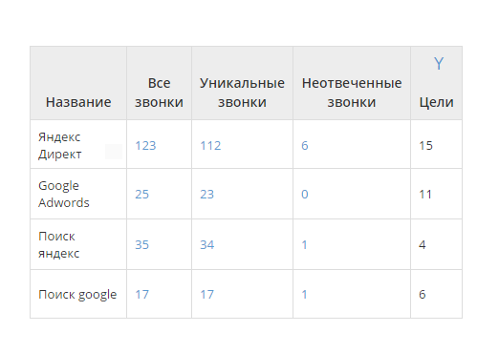499x353 pixels.
Task: Open 23 unique calls for Google Adwords
Action: click(x=206, y=195)
